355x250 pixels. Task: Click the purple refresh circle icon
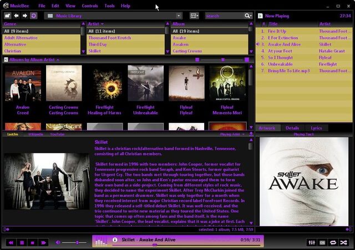coord(33,16)
